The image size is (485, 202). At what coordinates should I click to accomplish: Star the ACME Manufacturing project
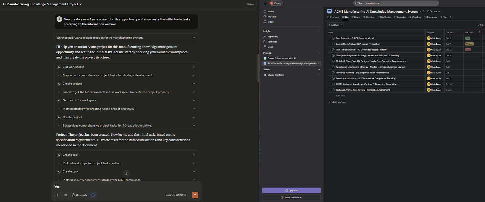424,11
